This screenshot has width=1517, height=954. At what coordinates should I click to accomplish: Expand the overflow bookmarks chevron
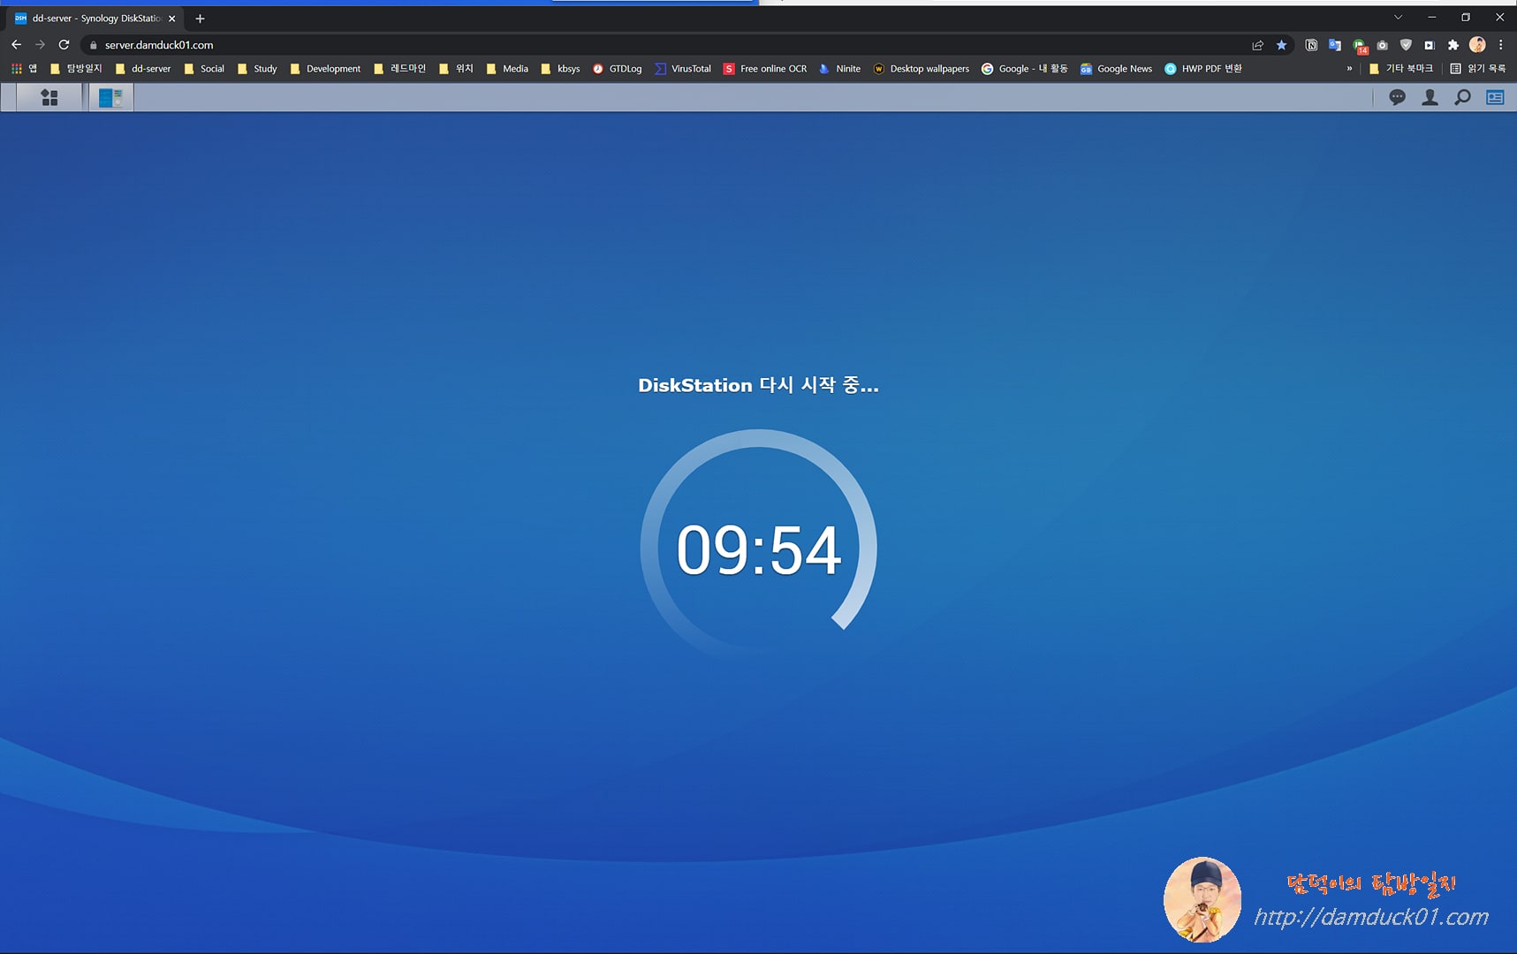tap(1349, 68)
